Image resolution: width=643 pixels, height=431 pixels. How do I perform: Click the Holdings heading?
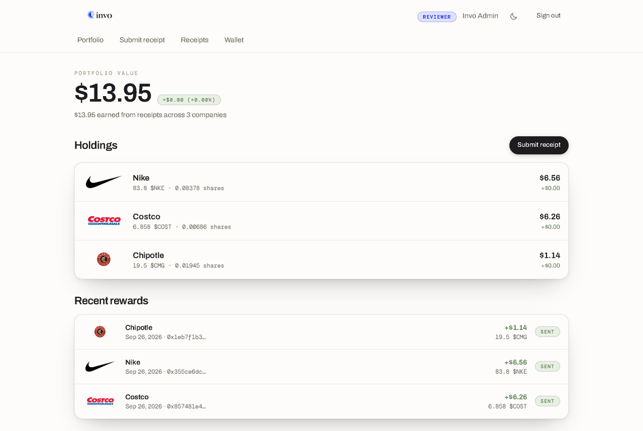pyautogui.click(x=95, y=145)
